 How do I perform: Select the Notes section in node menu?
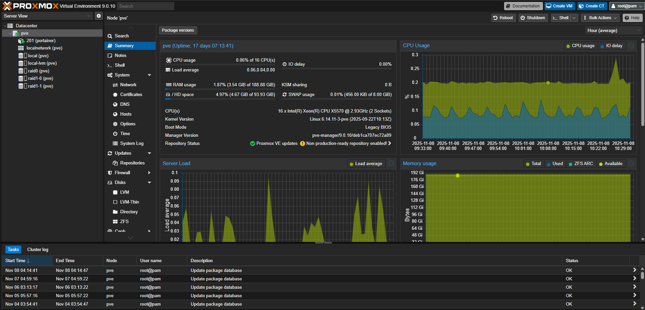tap(121, 55)
